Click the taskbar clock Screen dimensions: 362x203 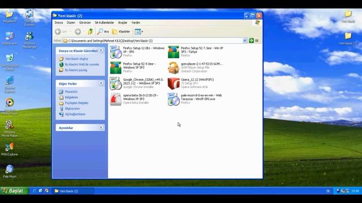point(355,191)
